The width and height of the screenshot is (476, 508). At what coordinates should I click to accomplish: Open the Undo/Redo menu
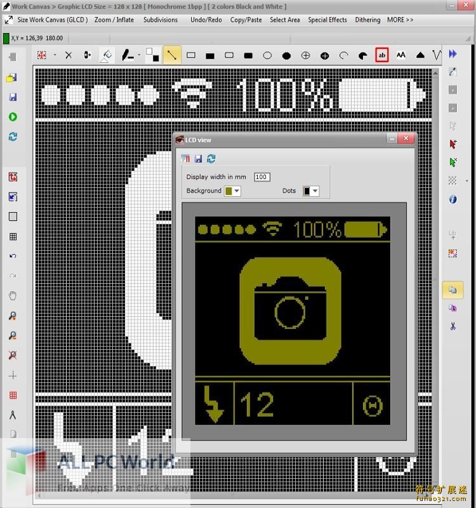(x=206, y=20)
